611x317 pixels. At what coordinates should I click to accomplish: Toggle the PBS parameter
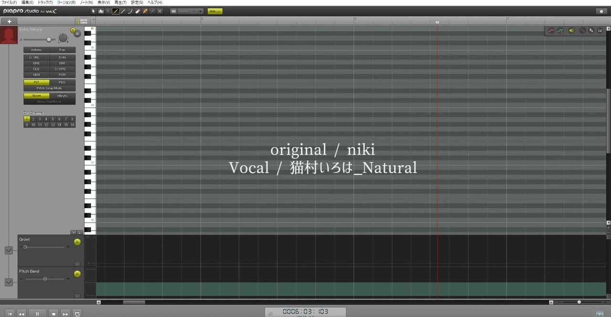coord(63,82)
